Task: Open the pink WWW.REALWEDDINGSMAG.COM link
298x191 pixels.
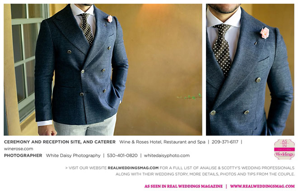Action: coord(262,186)
